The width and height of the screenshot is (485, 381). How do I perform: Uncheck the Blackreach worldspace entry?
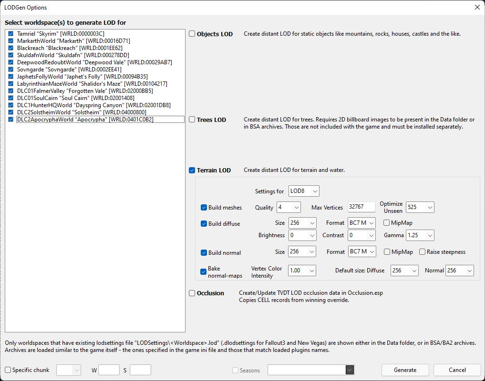(11, 48)
